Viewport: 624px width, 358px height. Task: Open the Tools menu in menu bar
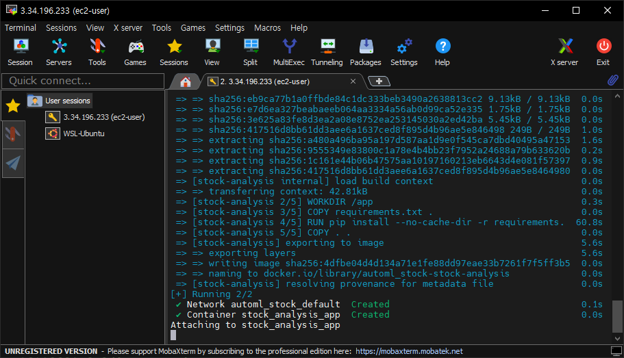(161, 28)
